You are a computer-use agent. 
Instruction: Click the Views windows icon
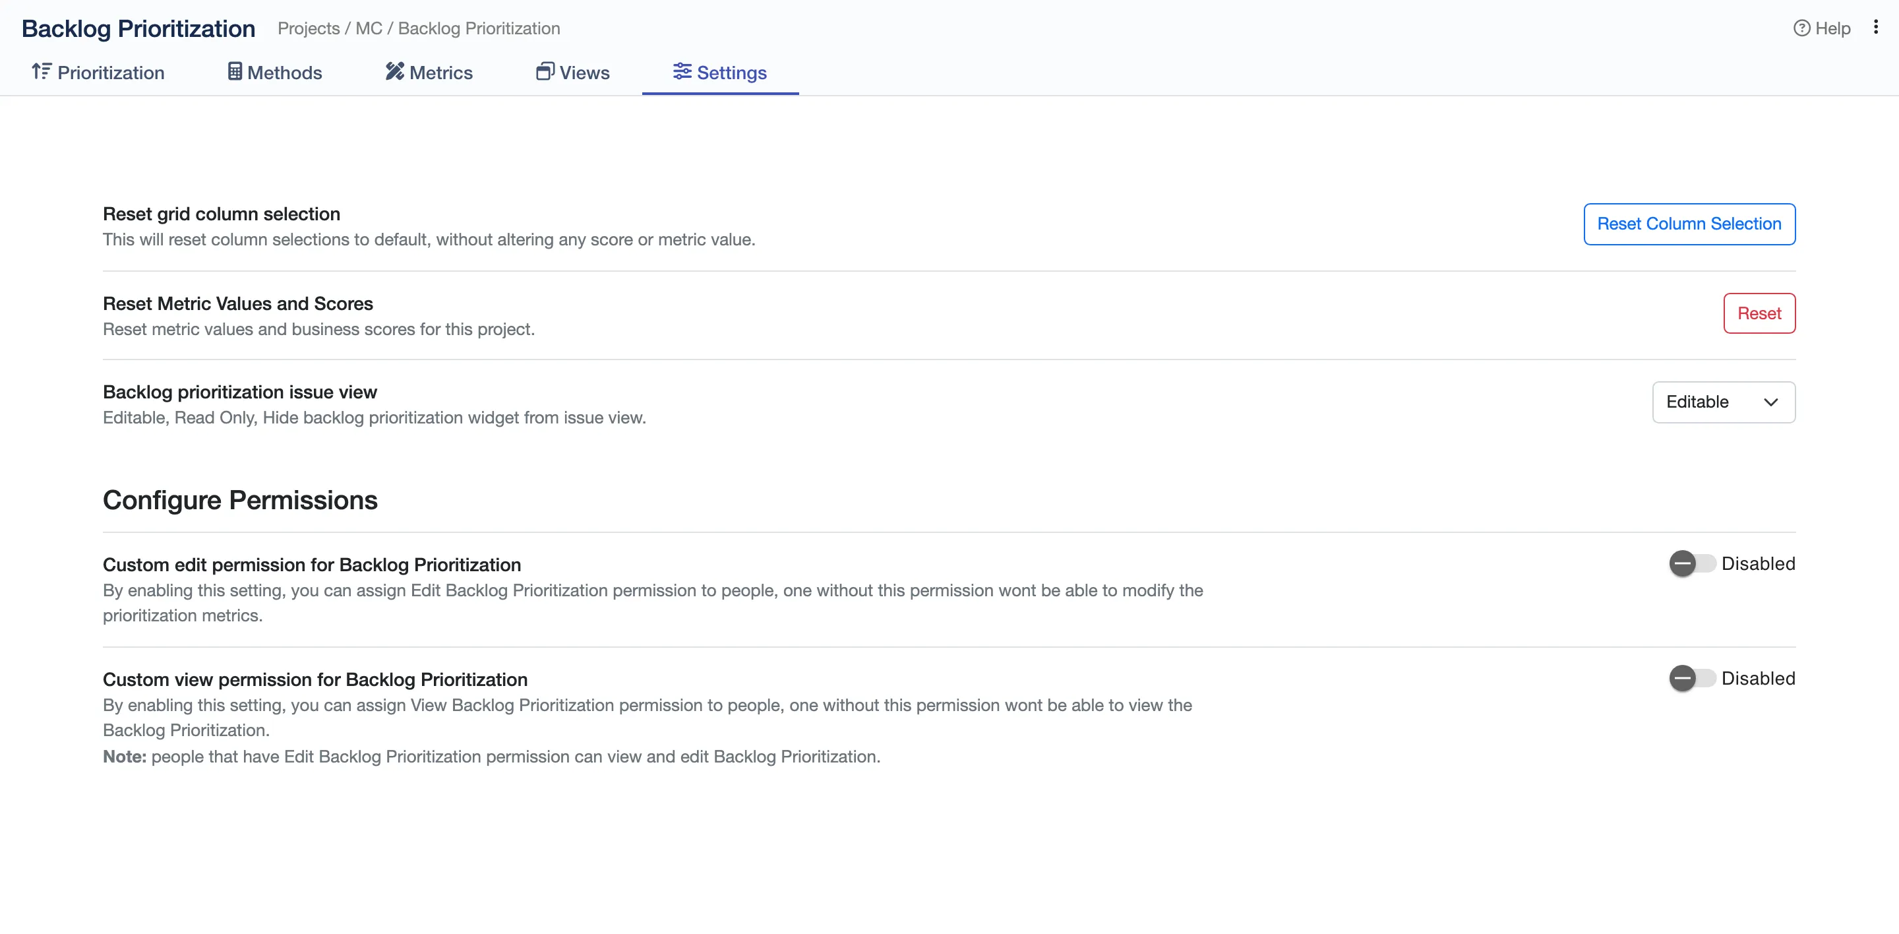click(545, 71)
